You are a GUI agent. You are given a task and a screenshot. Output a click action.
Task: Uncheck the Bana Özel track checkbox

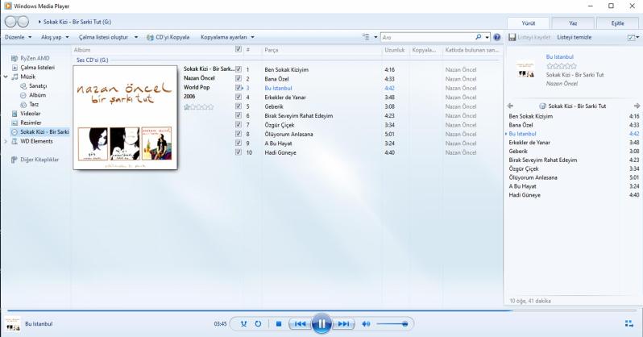pos(239,78)
